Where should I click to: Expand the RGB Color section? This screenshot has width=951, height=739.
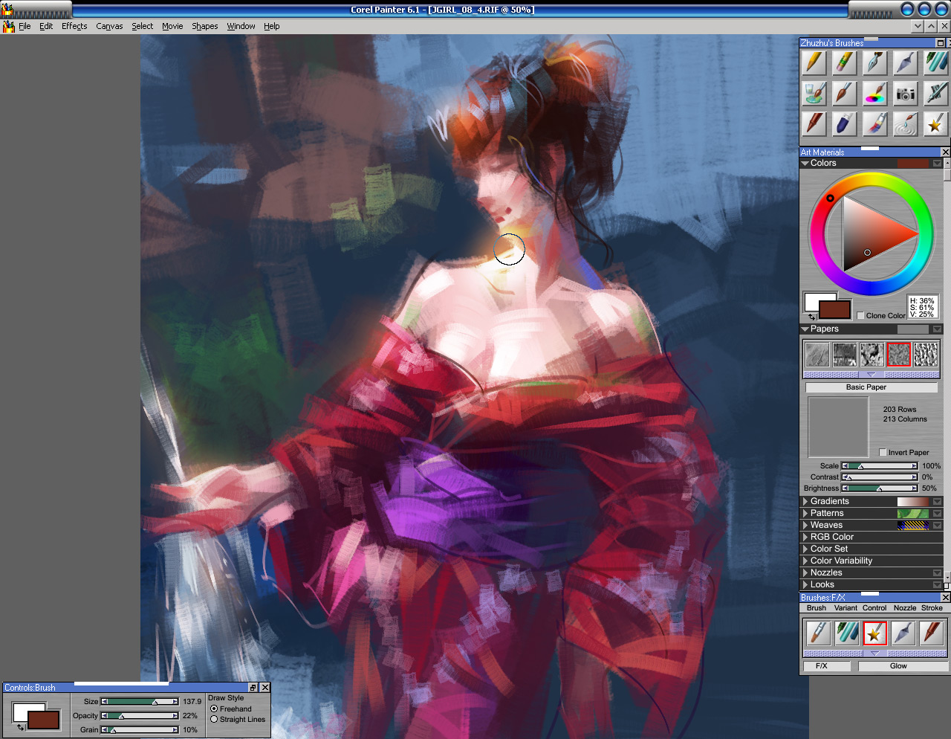click(x=805, y=537)
